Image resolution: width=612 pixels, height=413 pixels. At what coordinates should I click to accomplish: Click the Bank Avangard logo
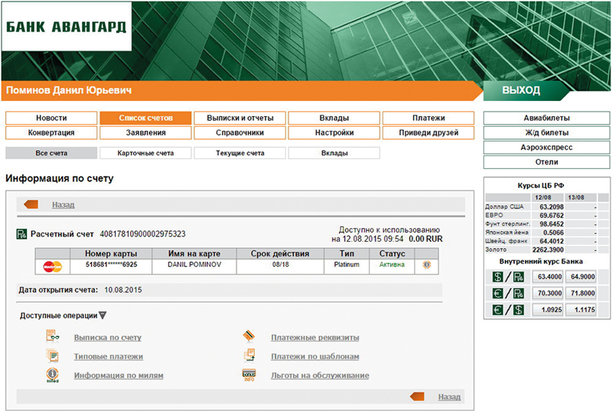click(67, 27)
